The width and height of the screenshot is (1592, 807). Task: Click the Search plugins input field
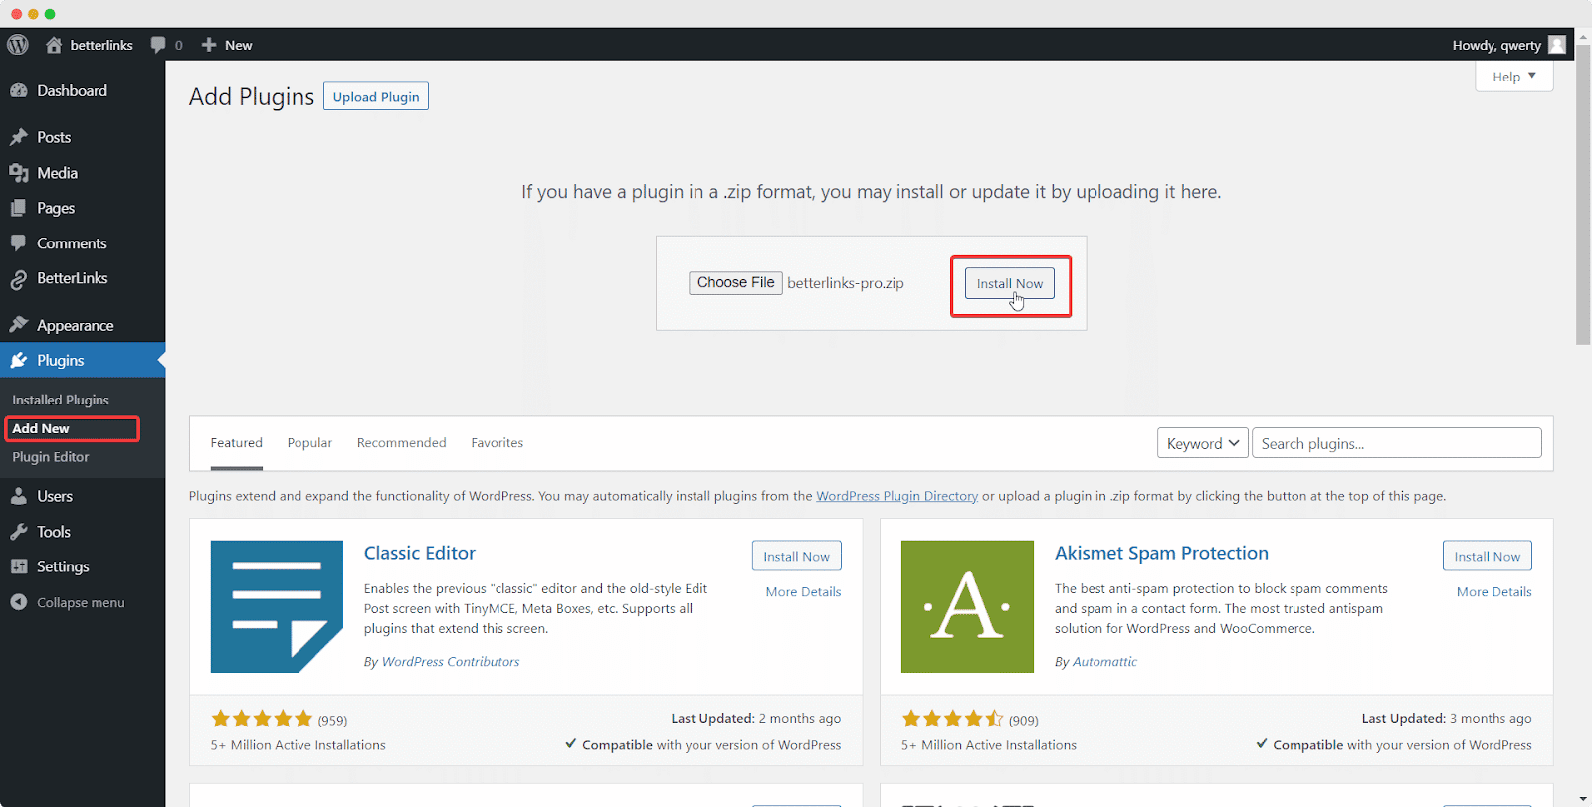pos(1397,443)
